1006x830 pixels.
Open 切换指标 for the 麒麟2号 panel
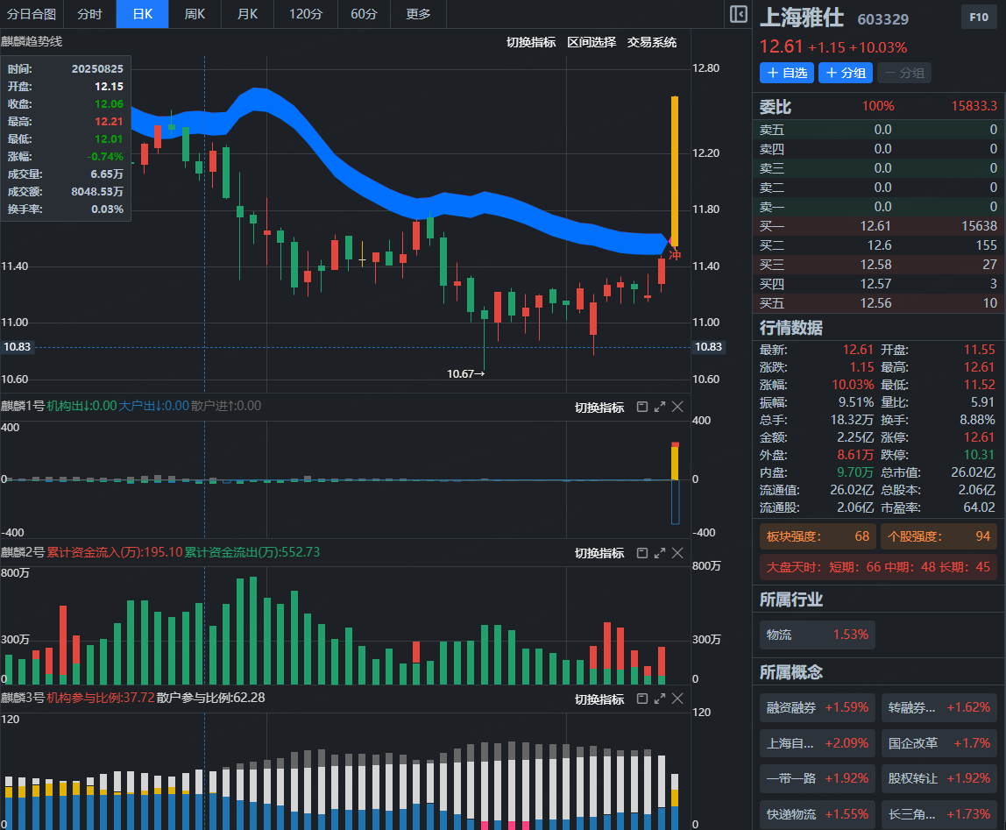coord(599,553)
